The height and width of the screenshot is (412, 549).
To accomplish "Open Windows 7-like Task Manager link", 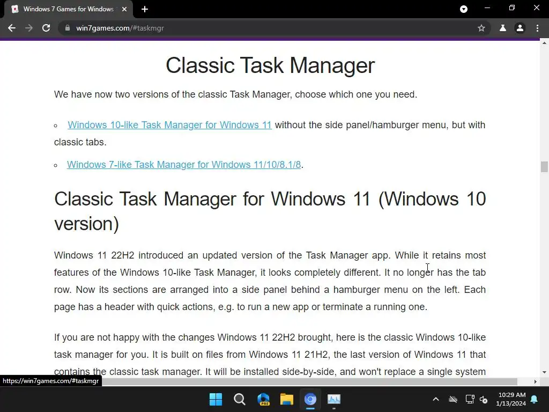I will 184,165.
